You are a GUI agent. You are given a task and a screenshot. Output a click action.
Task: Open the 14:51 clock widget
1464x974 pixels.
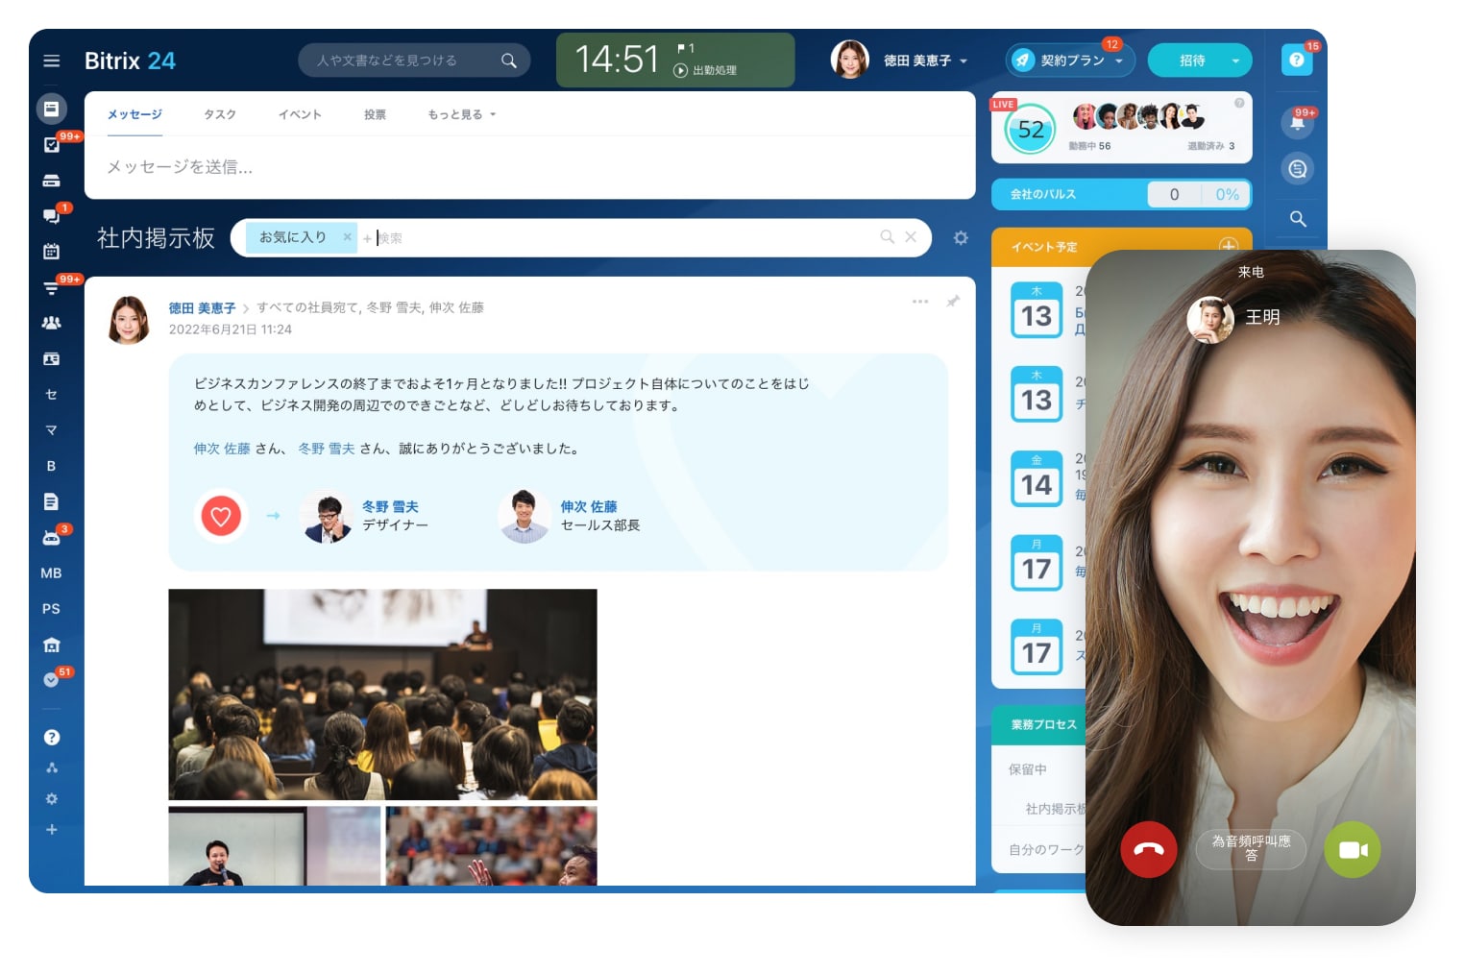point(617,60)
